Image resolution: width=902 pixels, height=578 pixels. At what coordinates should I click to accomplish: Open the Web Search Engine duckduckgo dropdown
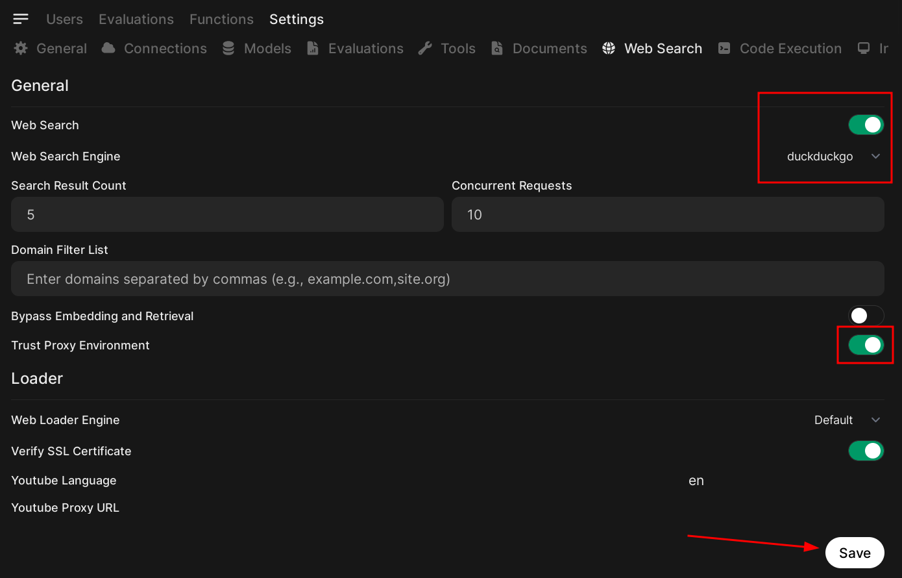tap(833, 157)
